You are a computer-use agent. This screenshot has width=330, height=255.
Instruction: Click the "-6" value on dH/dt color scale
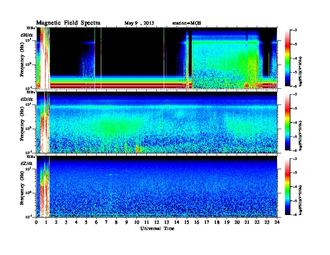click(295, 86)
